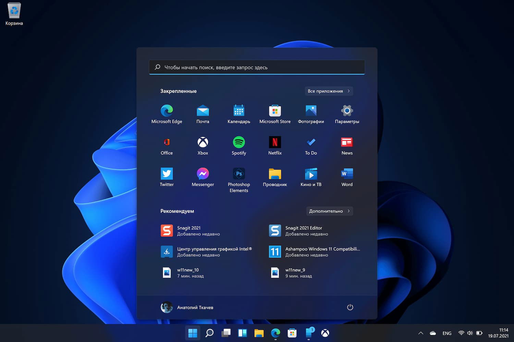Click the Start button on taskbar
This screenshot has width=514, height=342.
tap(193, 333)
